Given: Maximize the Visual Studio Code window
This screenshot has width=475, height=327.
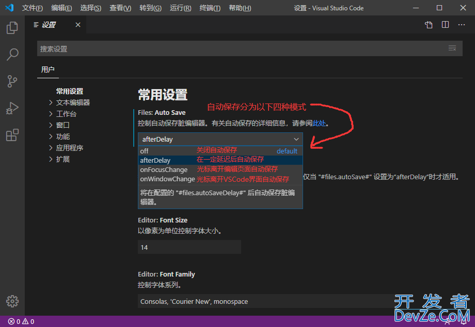Looking at the screenshot, I should [x=439, y=8].
